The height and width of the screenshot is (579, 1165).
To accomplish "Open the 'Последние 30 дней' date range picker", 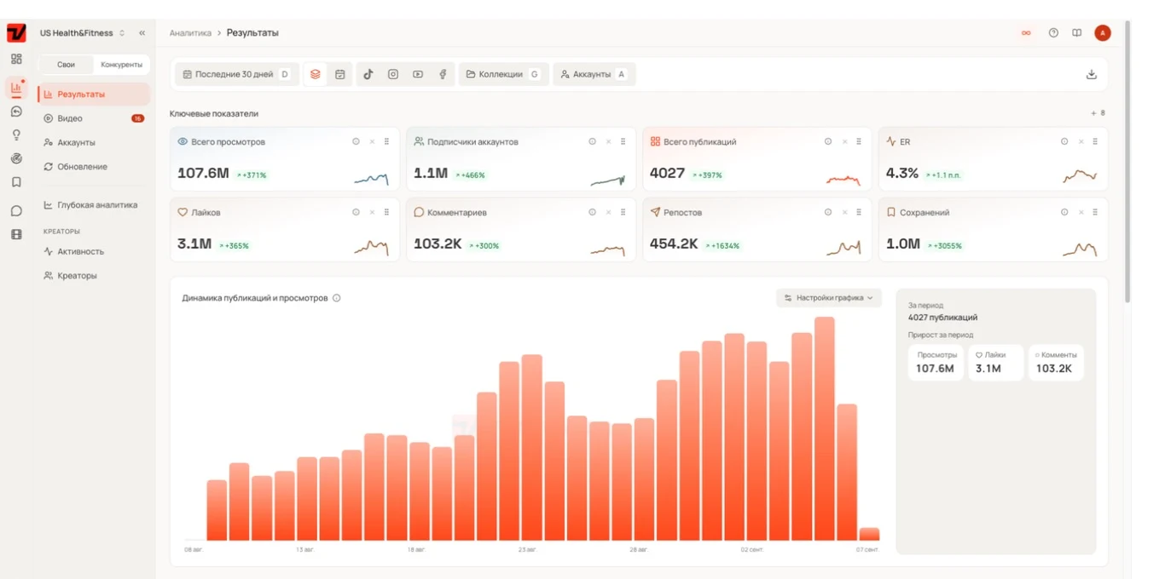I will click(x=236, y=74).
